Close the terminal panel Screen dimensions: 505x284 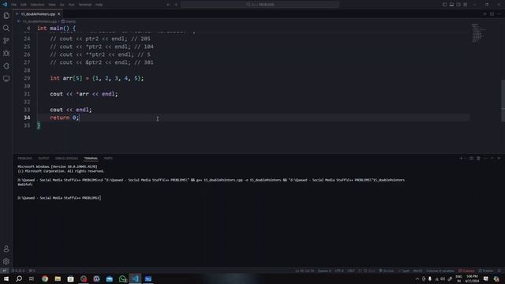coord(499,159)
